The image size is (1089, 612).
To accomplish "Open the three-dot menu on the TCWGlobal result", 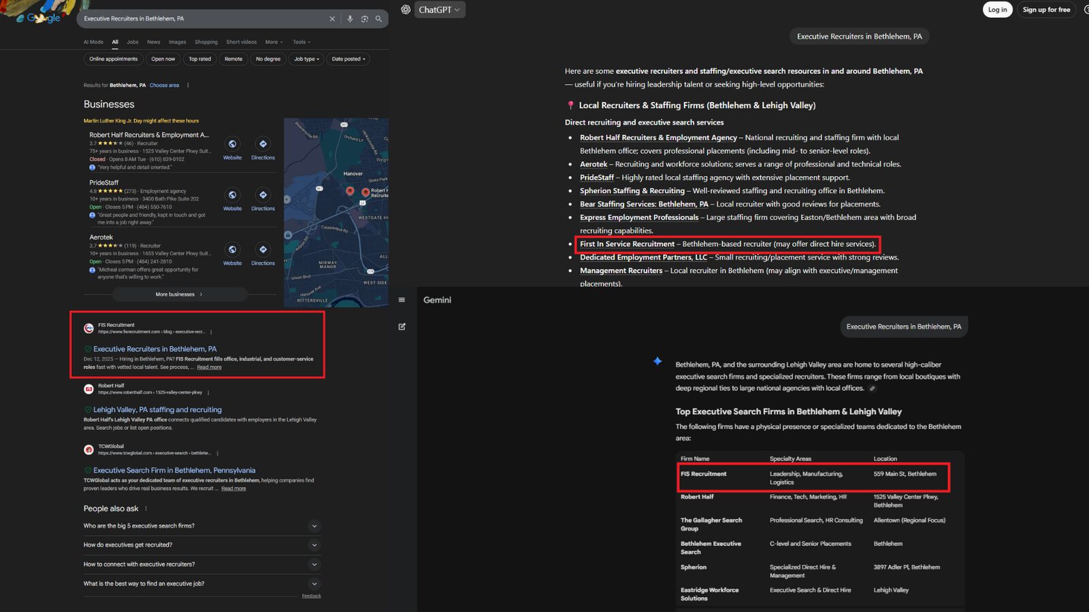I will (x=217, y=453).
